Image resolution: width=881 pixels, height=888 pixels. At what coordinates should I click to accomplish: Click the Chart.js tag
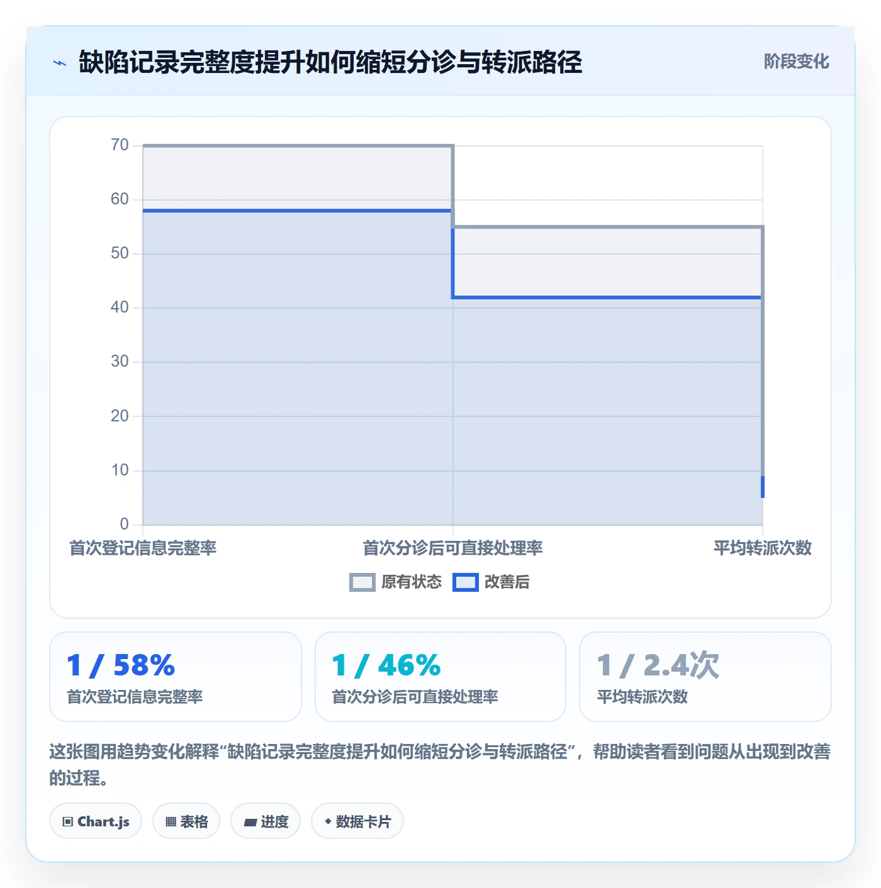96,821
